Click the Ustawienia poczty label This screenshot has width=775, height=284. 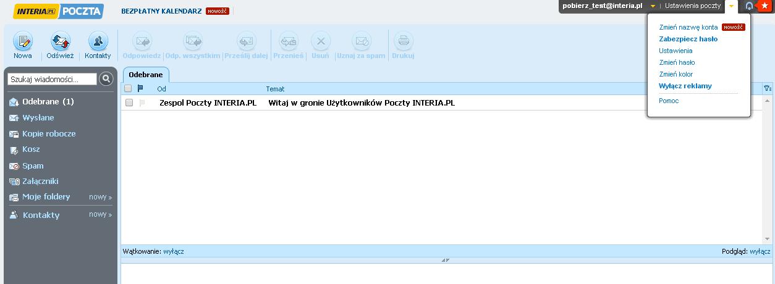tap(693, 6)
